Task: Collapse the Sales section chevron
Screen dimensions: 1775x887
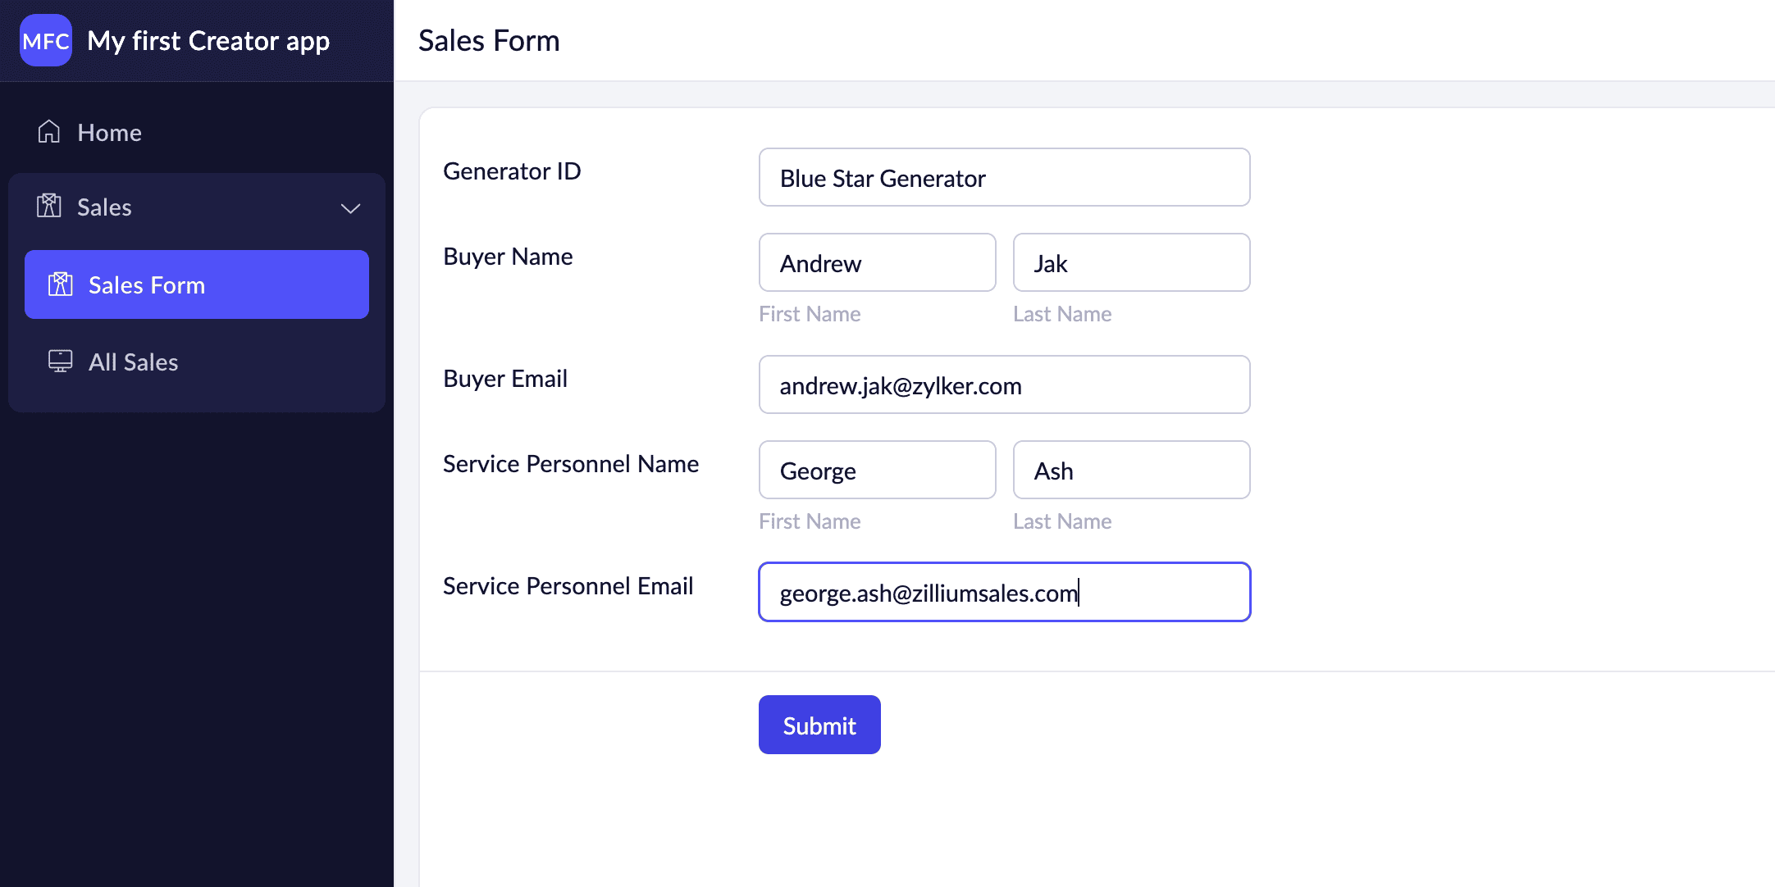Action: tap(350, 208)
